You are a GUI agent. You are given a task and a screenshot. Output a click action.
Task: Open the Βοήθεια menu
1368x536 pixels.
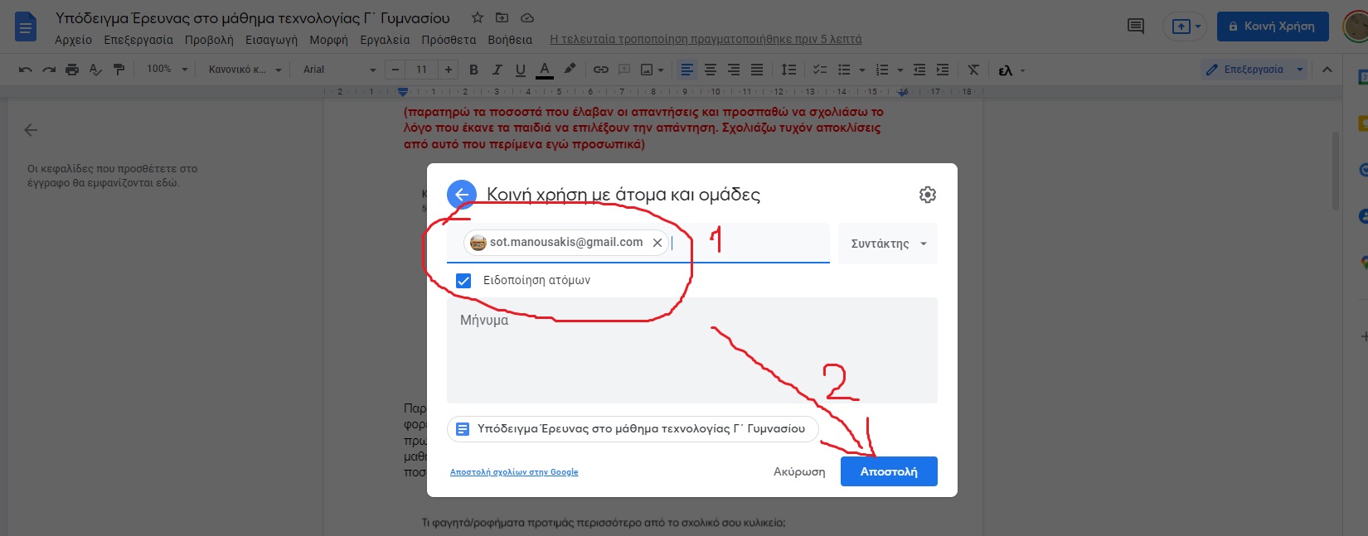click(510, 40)
